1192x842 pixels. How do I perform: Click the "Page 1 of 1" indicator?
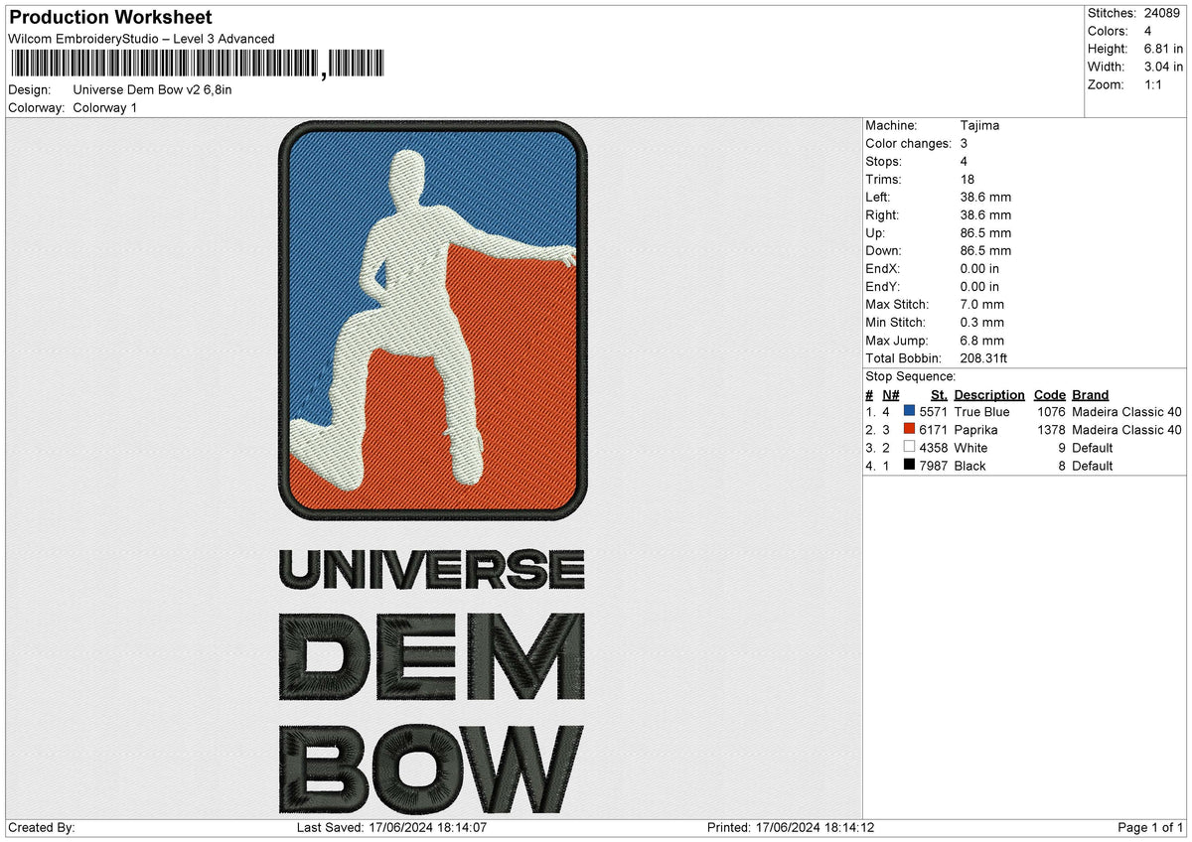1150,828
